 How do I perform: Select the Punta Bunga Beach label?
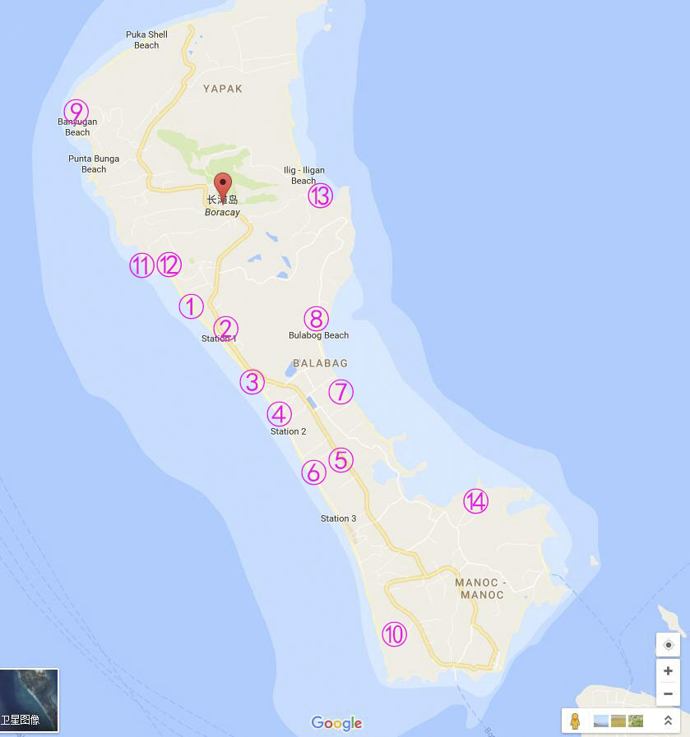[x=94, y=164]
